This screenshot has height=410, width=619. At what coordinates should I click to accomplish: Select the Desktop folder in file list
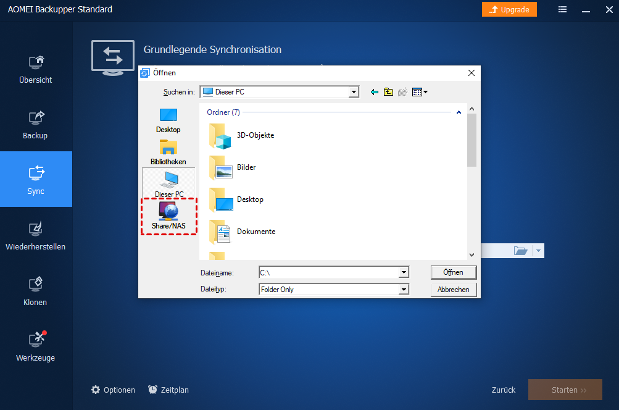(236, 199)
